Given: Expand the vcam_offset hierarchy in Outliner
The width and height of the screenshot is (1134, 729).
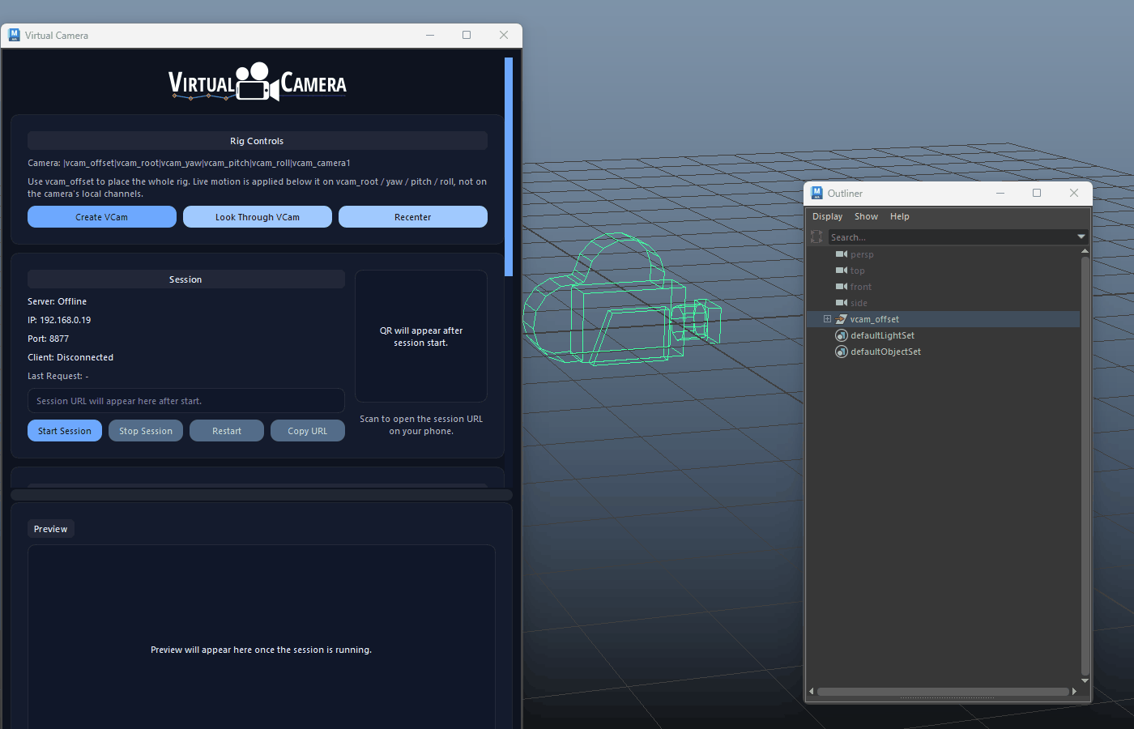Looking at the screenshot, I should point(827,319).
